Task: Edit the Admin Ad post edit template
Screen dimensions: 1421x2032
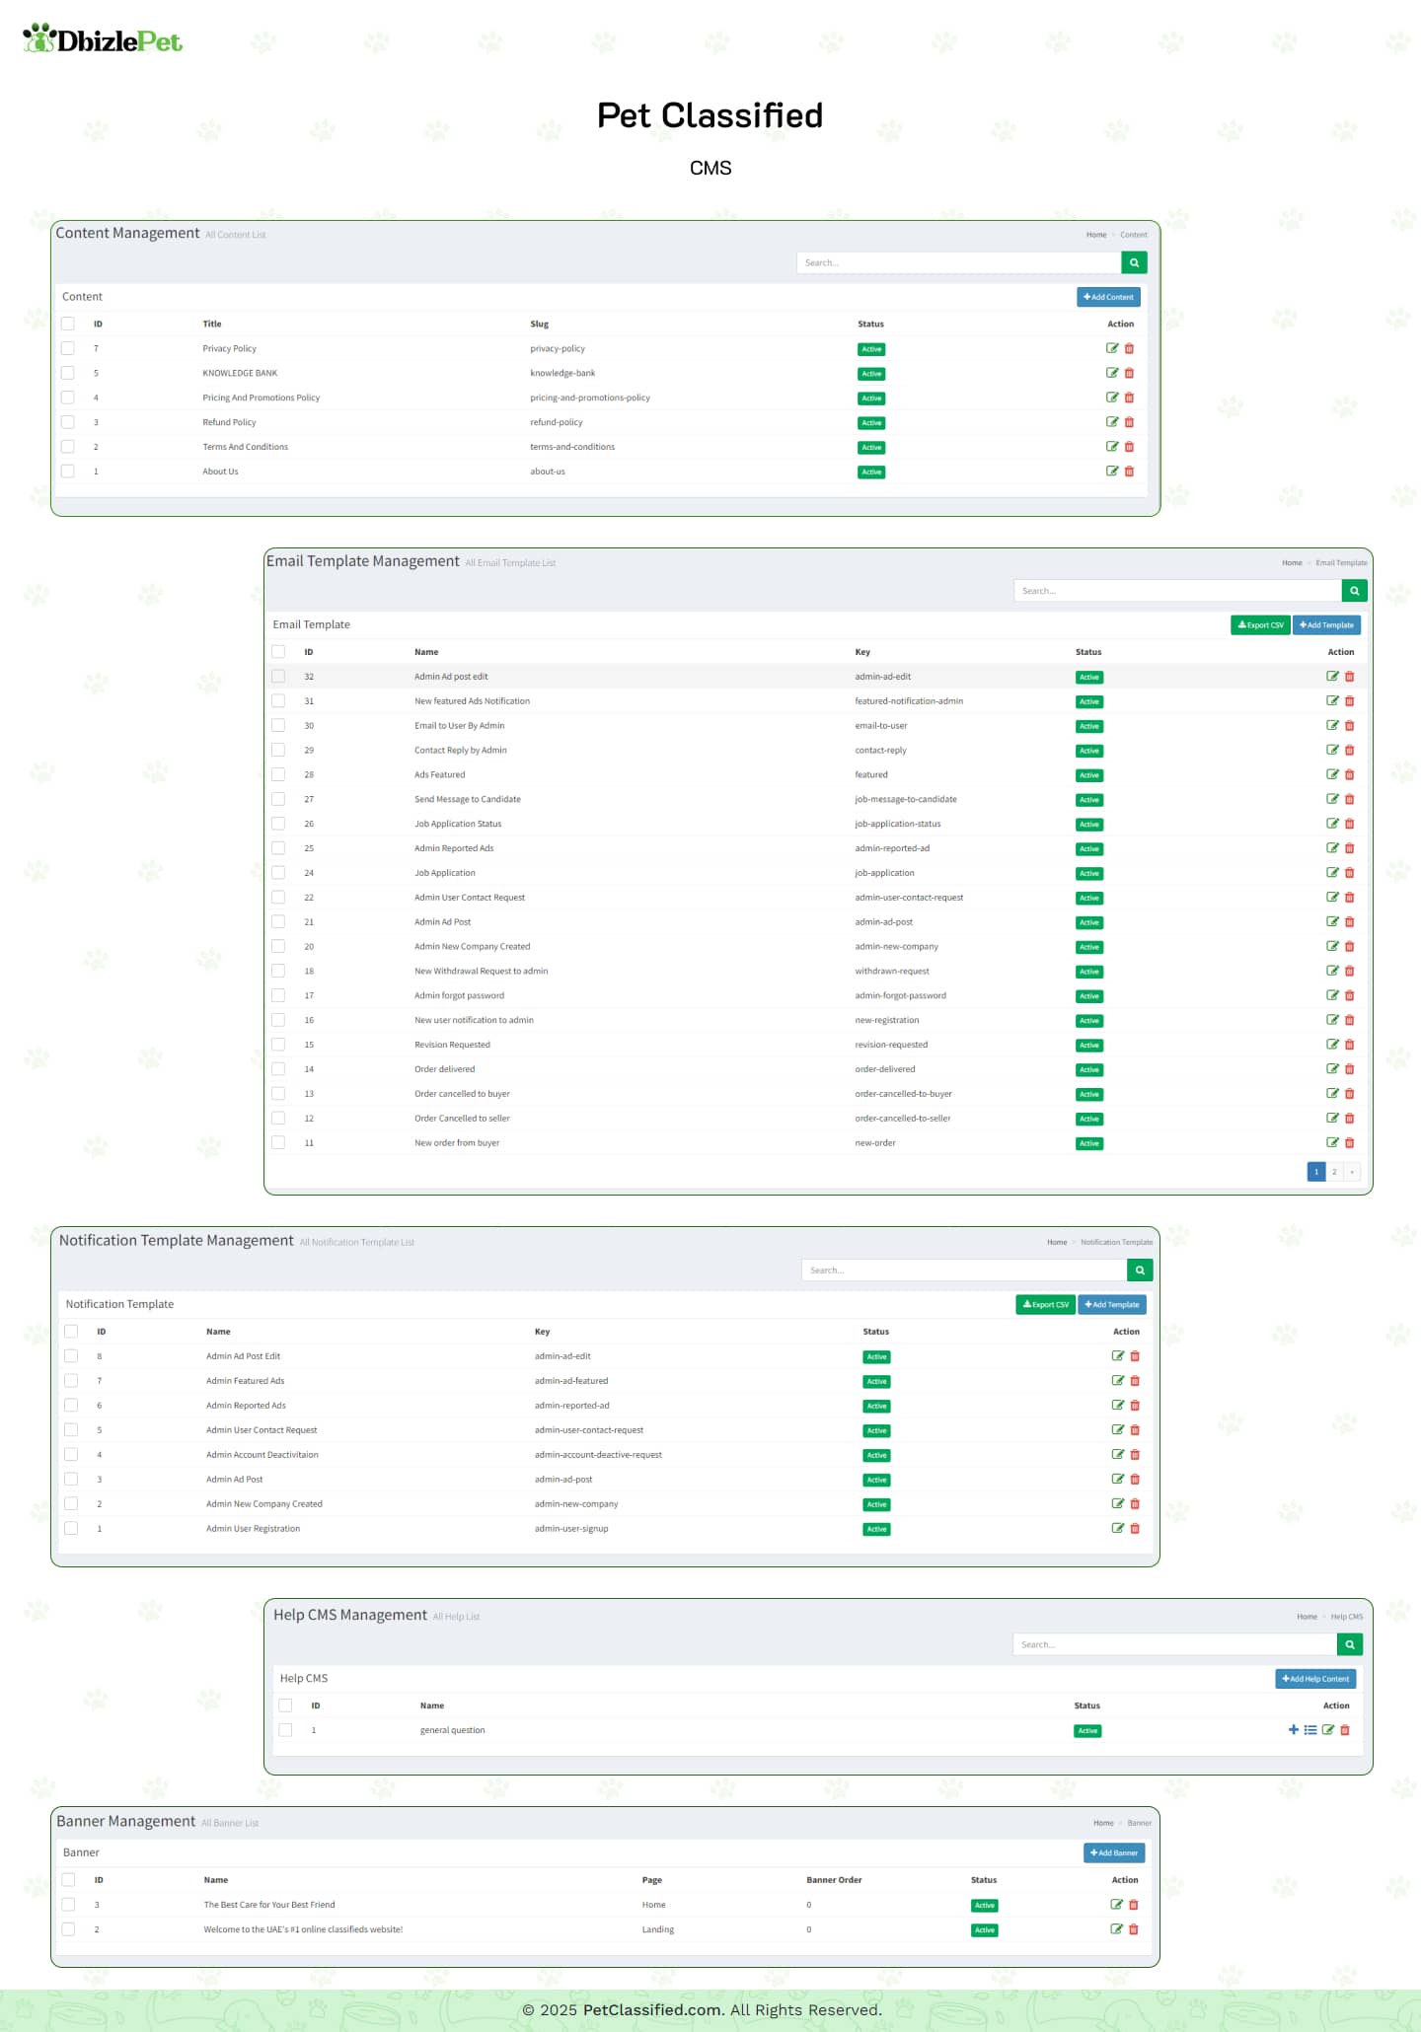Action: (x=1332, y=677)
